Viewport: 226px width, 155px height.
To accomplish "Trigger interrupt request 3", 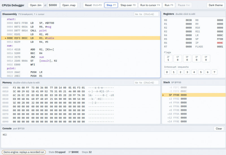I will (x=187, y=72).
